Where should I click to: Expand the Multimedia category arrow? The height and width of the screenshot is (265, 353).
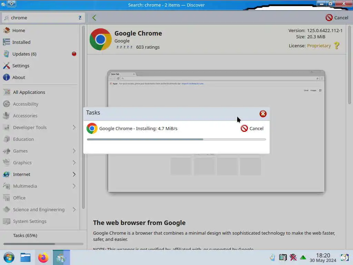[x=74, y=186]
